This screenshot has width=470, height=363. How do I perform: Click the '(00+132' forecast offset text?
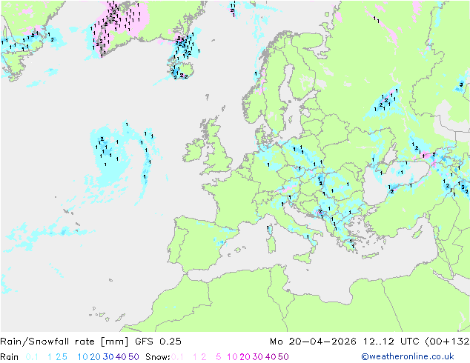tap(447, 341)
